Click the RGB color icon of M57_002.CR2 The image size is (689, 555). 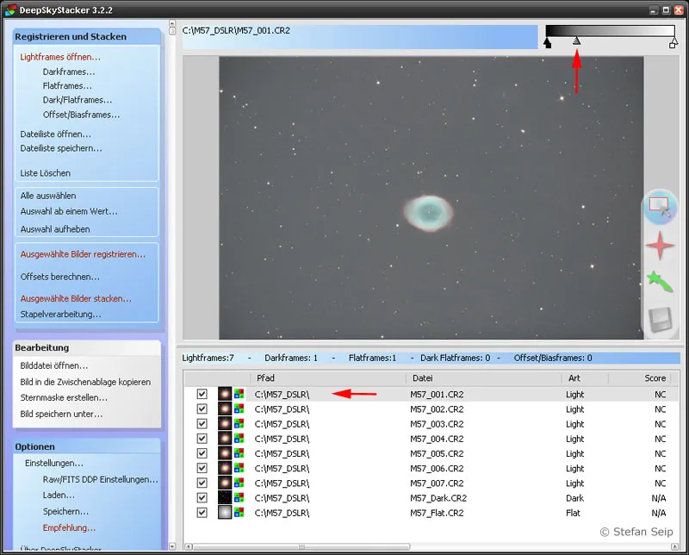point(239,409)
